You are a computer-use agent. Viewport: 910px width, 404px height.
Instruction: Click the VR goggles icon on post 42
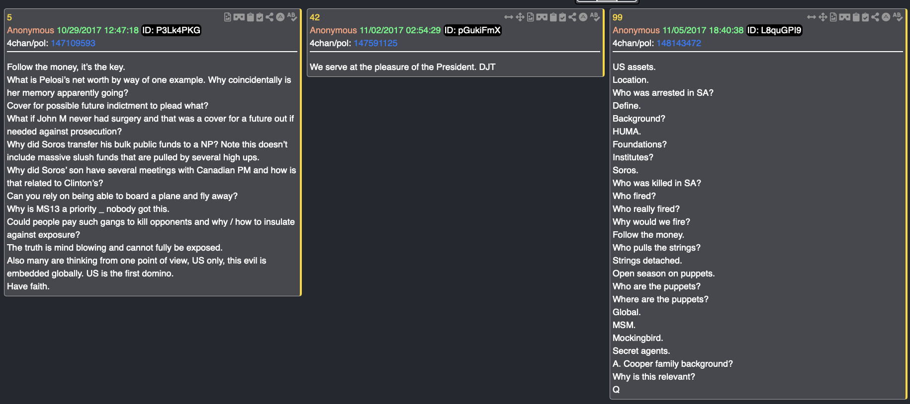pos(542,17)
